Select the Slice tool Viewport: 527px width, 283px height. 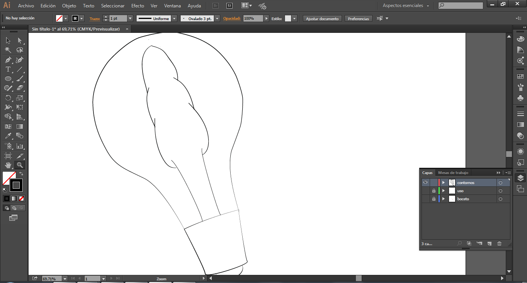pos(20,155)
